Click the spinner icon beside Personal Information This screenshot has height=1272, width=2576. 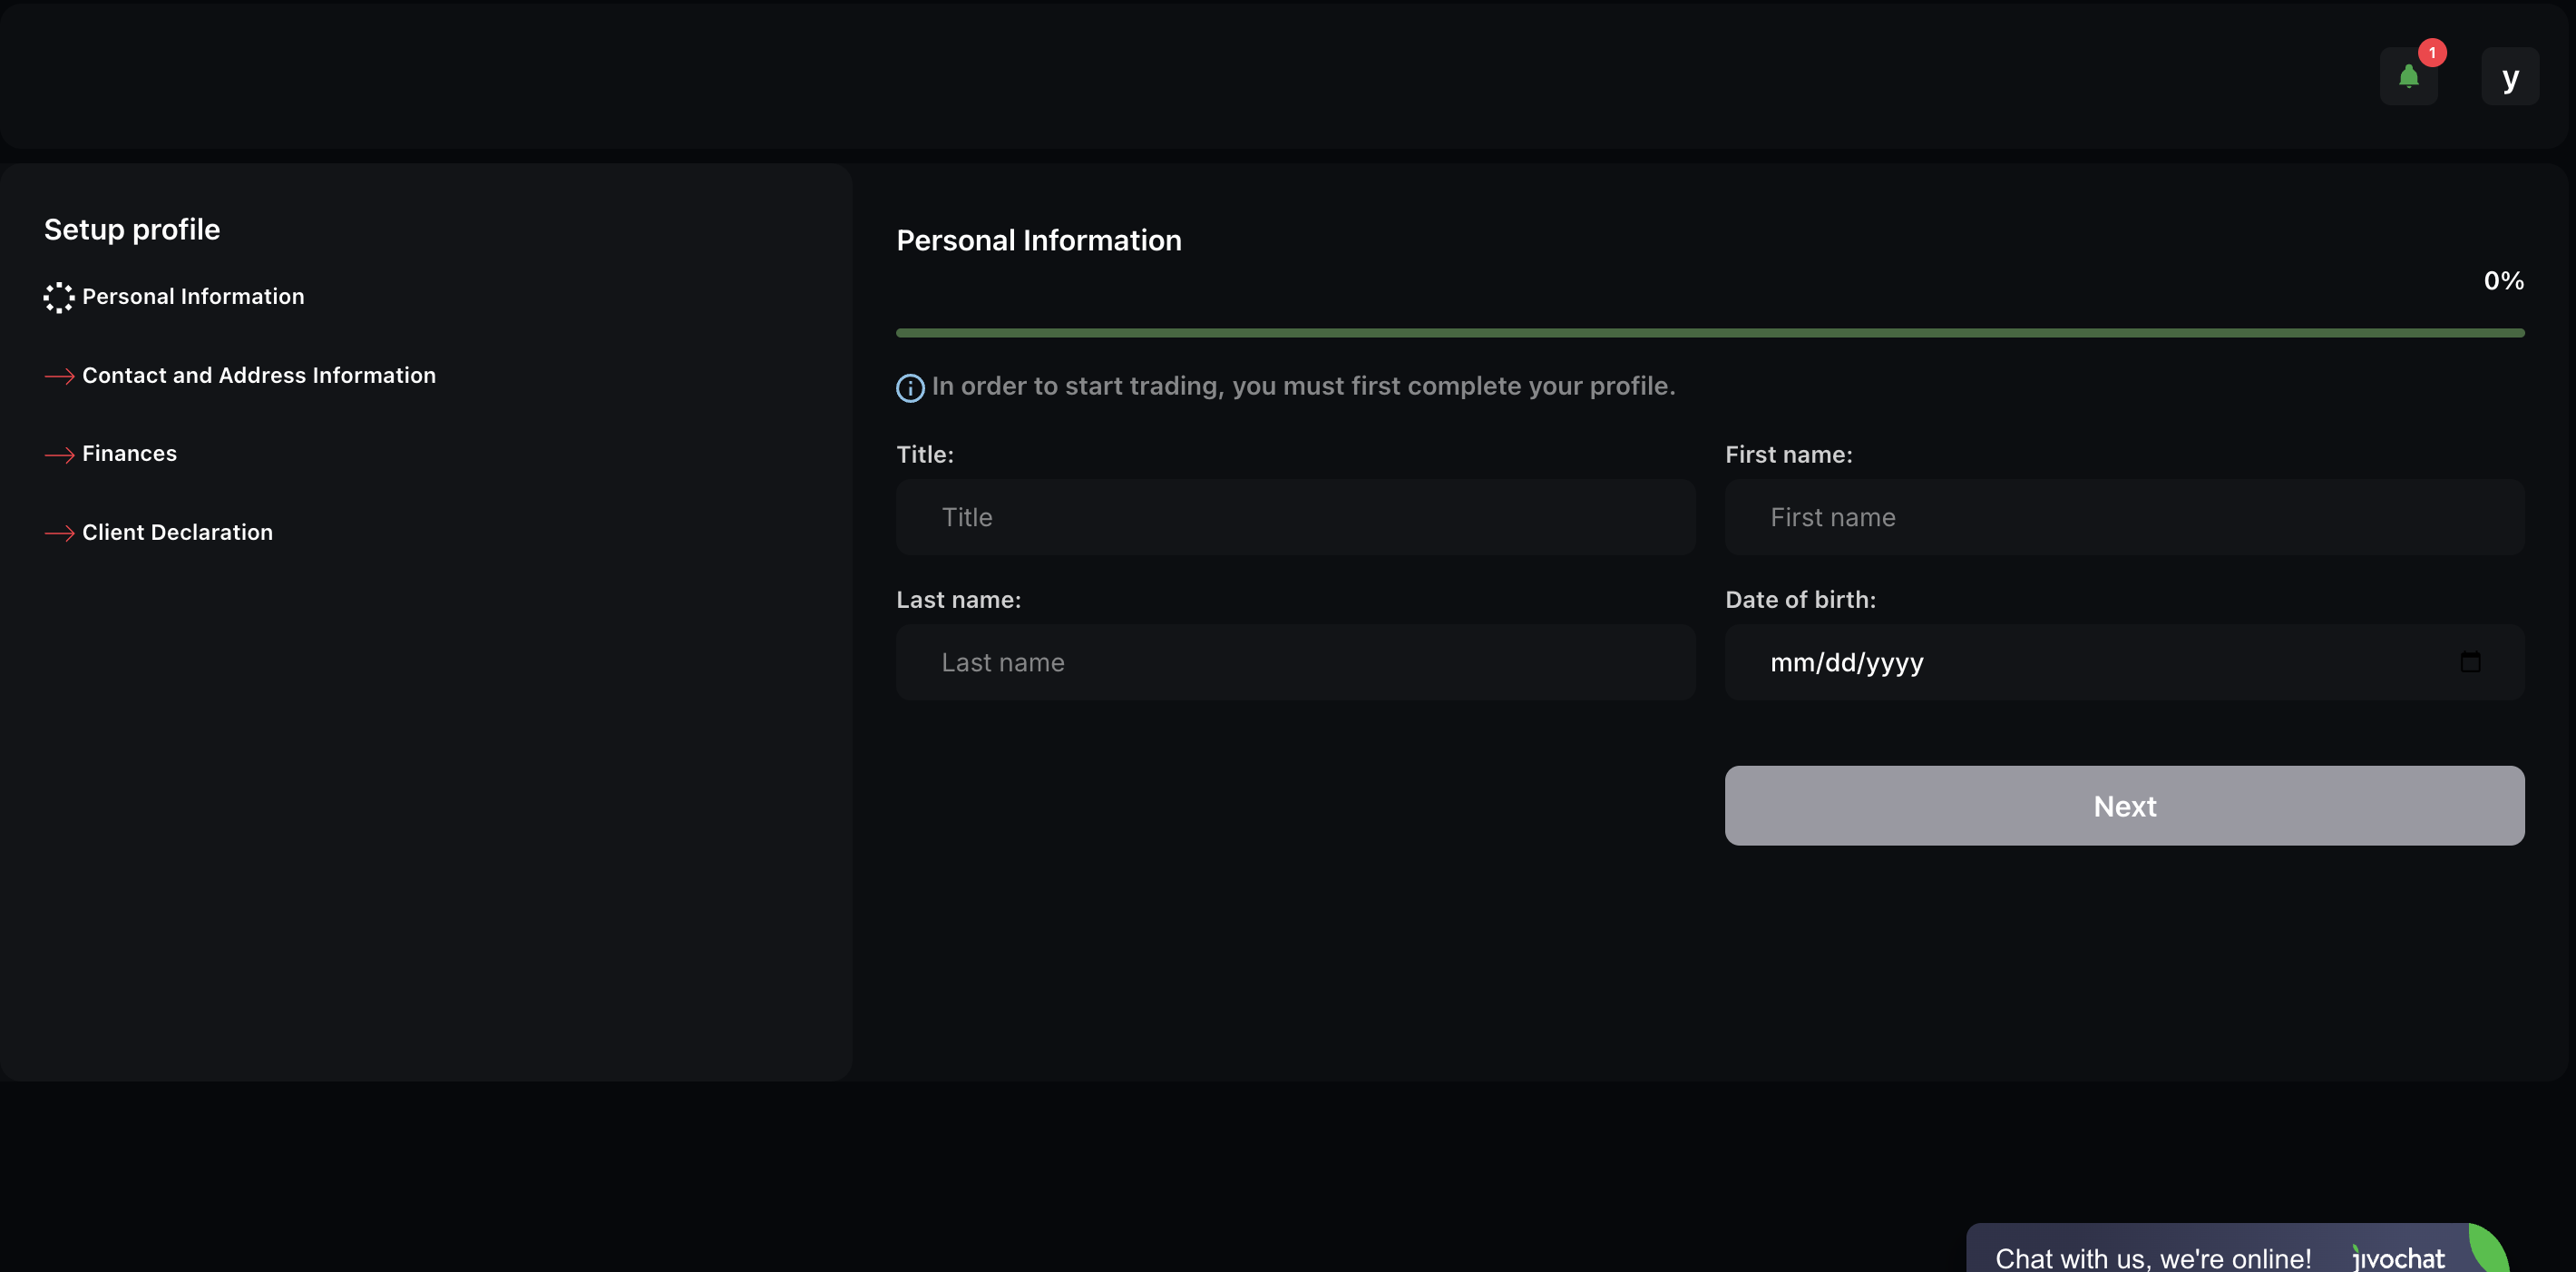pos(58,297)
